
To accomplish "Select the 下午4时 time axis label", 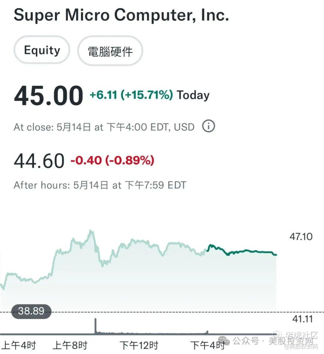I will [207, 345].
